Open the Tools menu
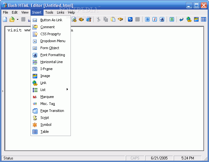Screen dimensions: 209x162 click(x=49, y=12)
